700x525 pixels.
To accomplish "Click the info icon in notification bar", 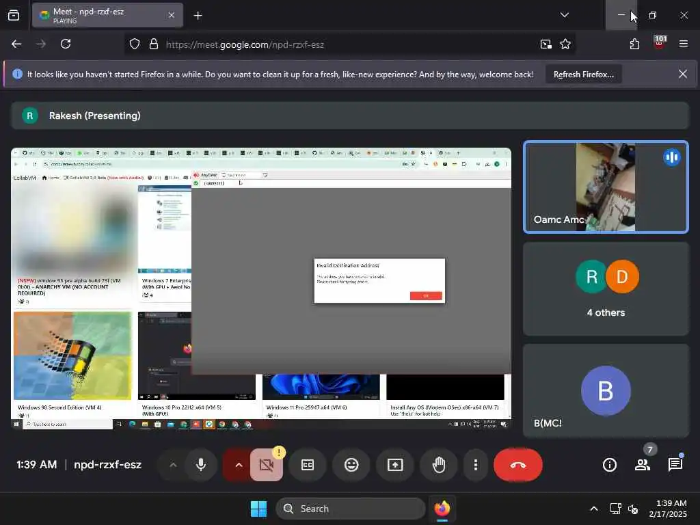I will 17,74.
